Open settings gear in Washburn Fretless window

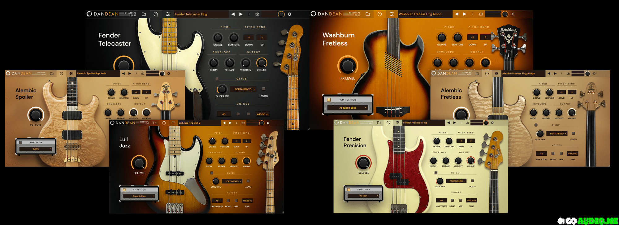click(x=513, y=14)
